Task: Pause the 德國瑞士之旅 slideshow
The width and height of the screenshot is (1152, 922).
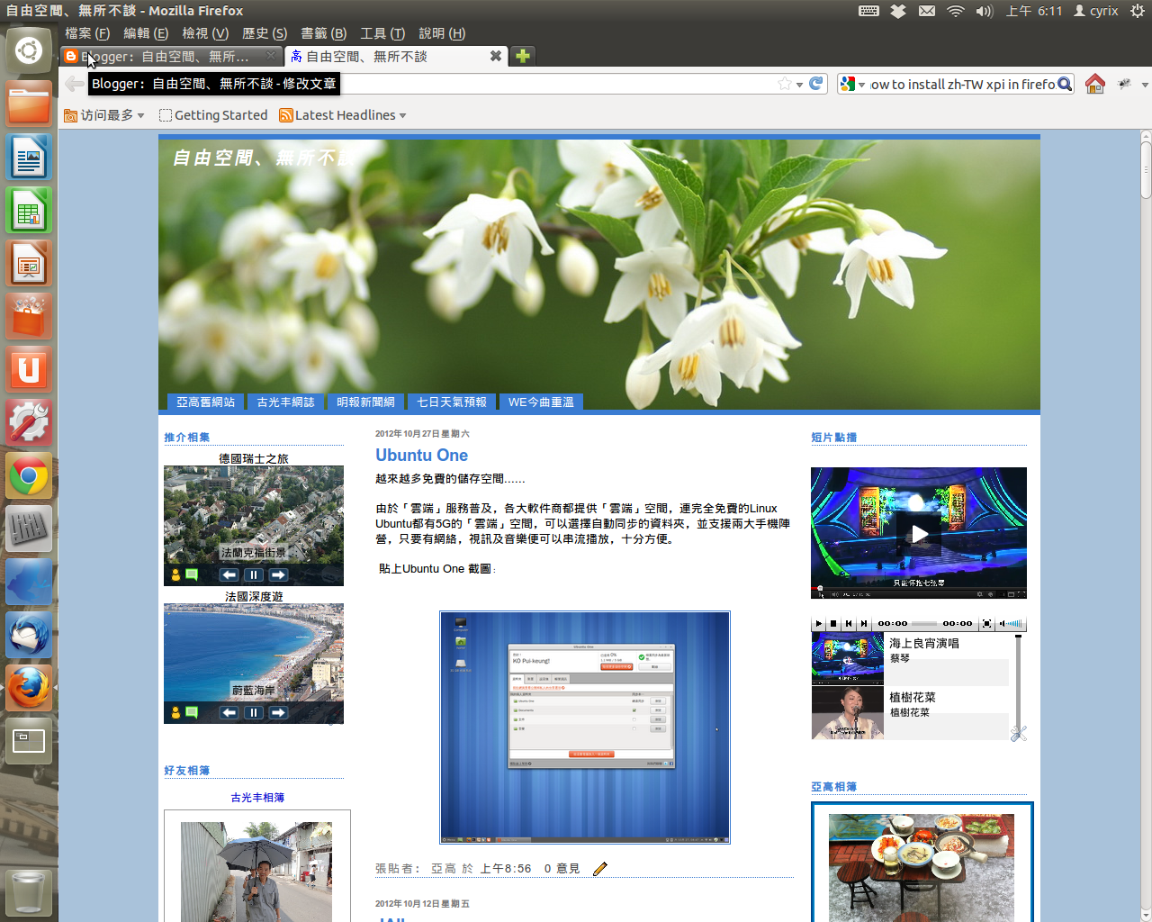Action: 253,574
